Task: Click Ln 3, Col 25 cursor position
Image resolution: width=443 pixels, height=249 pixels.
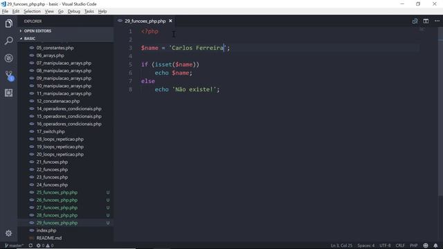Action: tap(341, 246)
